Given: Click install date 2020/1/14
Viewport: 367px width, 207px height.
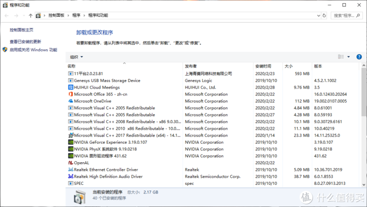Looking at the screenshot, I should (265, 135).
